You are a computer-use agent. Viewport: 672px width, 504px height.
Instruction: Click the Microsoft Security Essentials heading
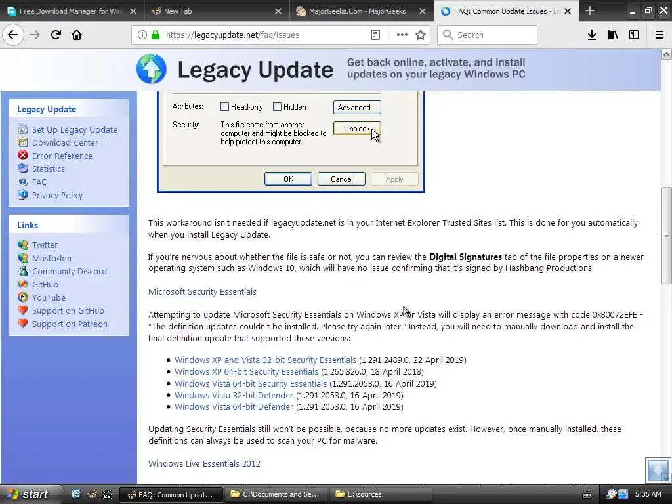[x=202, y=292]
